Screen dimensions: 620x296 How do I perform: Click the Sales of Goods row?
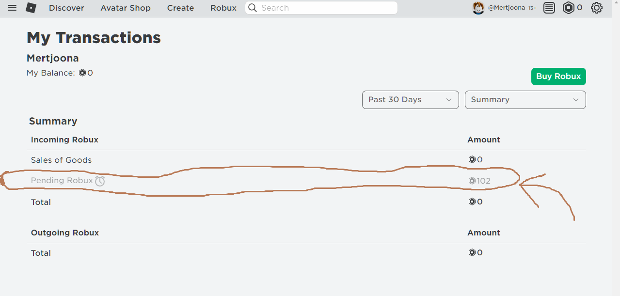tap(306, 160)
